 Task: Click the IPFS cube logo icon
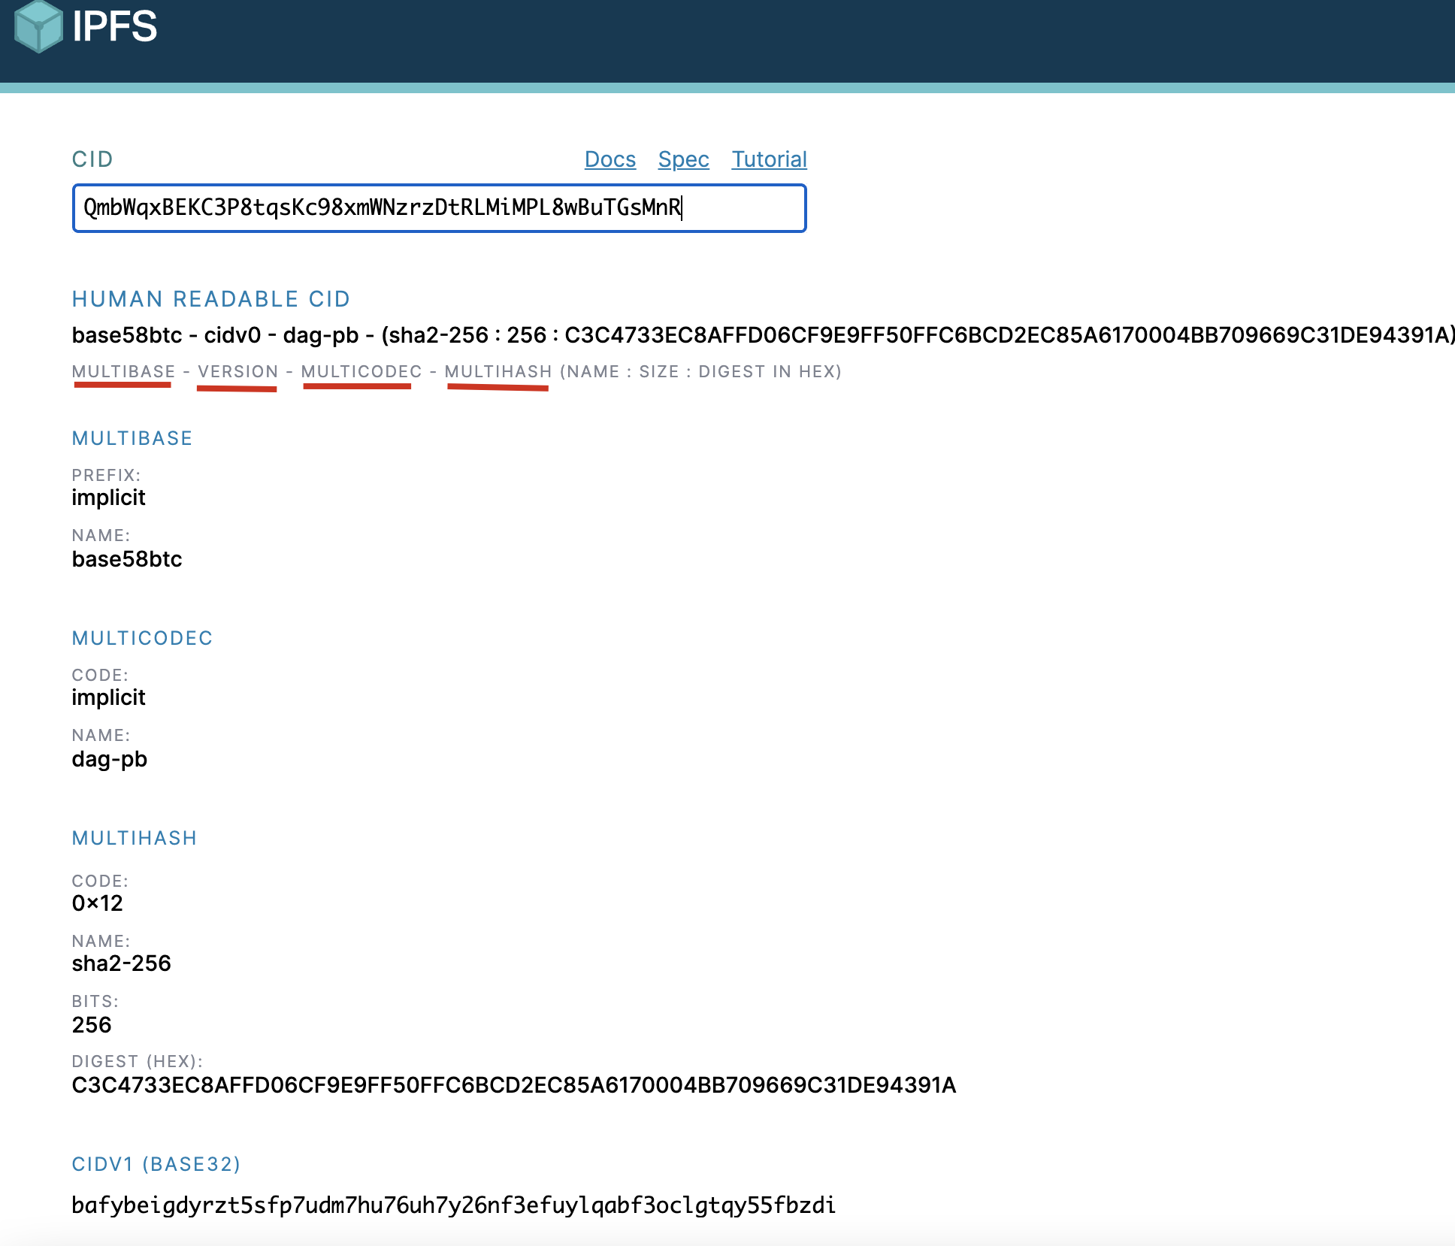coord(38,27)
